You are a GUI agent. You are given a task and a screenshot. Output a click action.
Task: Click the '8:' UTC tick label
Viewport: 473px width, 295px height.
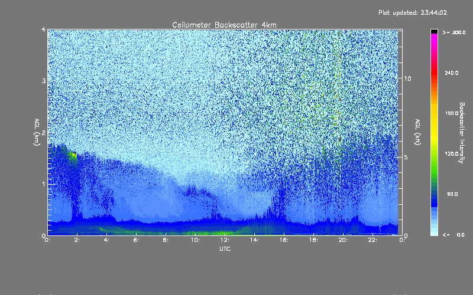[x=166, y=240]
